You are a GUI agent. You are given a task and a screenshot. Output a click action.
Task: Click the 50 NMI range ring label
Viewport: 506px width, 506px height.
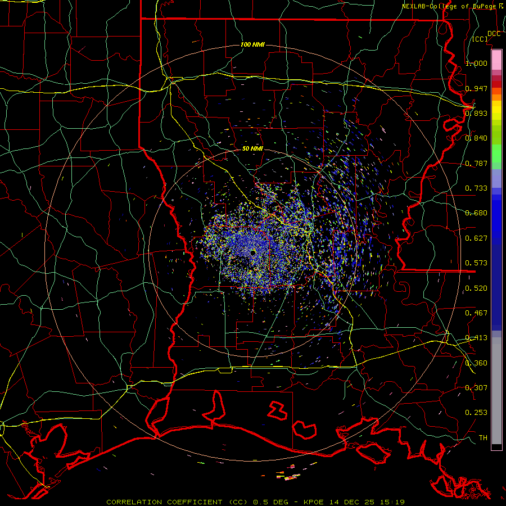tap(252, 149)
